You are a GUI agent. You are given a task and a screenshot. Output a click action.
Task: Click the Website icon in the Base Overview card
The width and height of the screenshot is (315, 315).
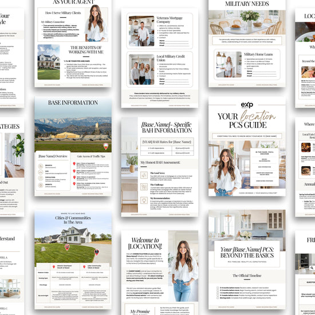point(41,185)
